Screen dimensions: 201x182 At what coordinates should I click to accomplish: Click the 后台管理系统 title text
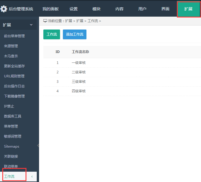pyautogui.click(x=21, y=9)
